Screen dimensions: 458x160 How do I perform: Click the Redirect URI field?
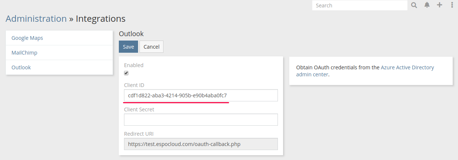pyautogui.click(x=201, y=144)
